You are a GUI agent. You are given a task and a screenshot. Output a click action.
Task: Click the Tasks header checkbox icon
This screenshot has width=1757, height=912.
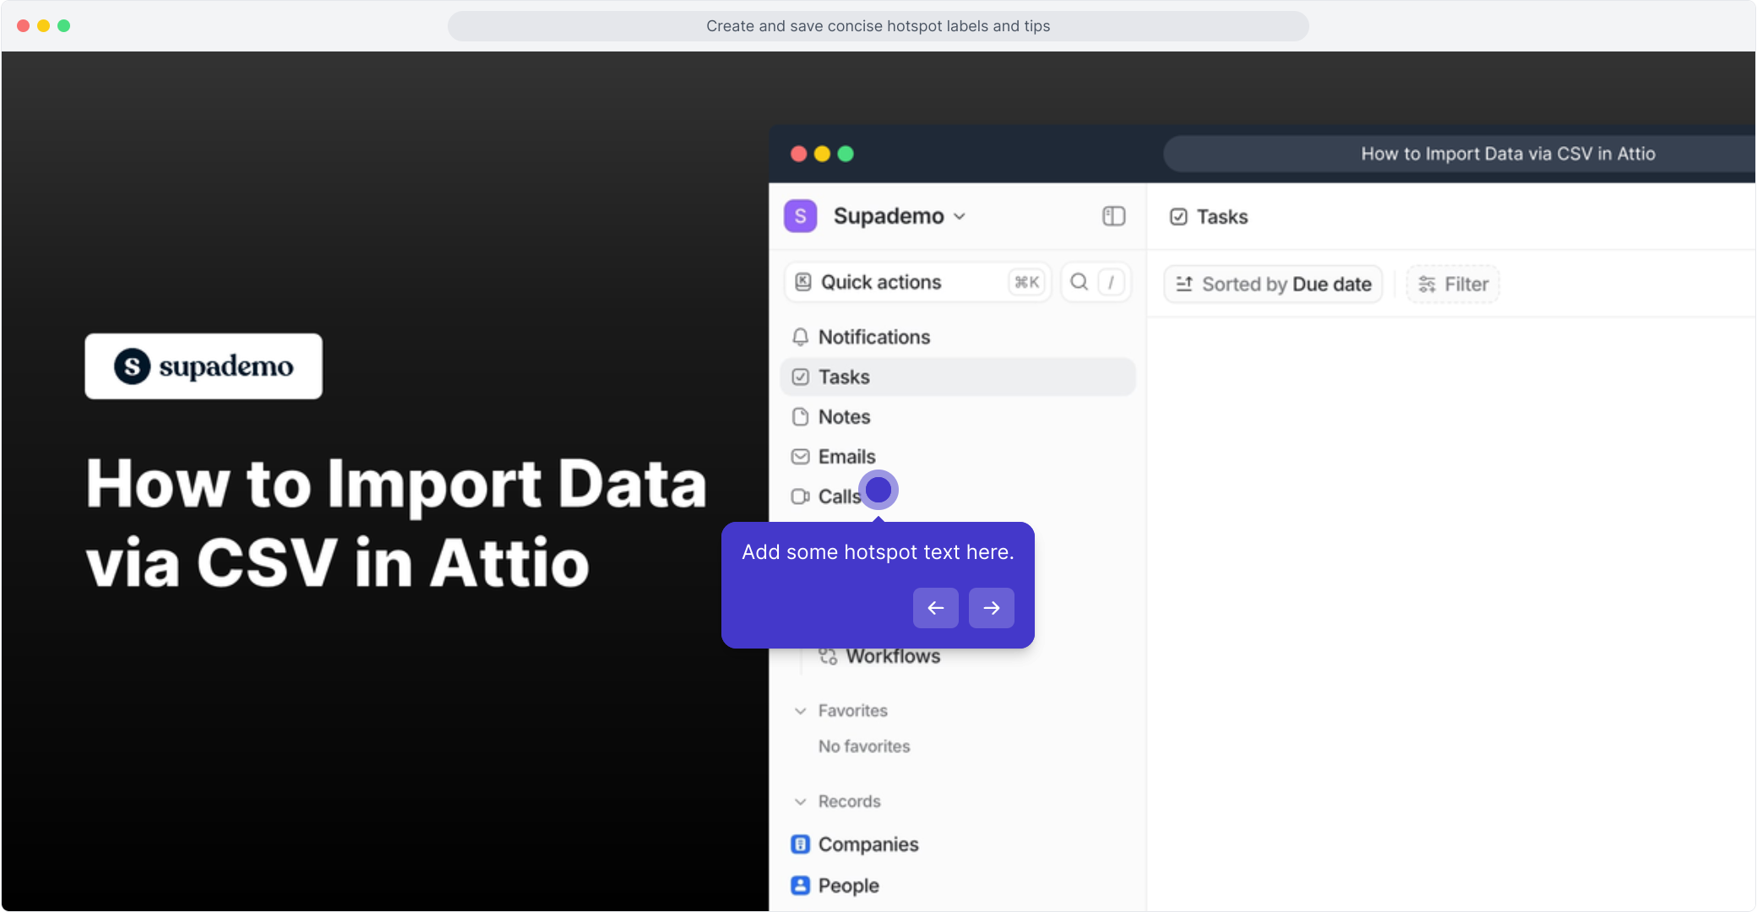[x=1178, y=217]
